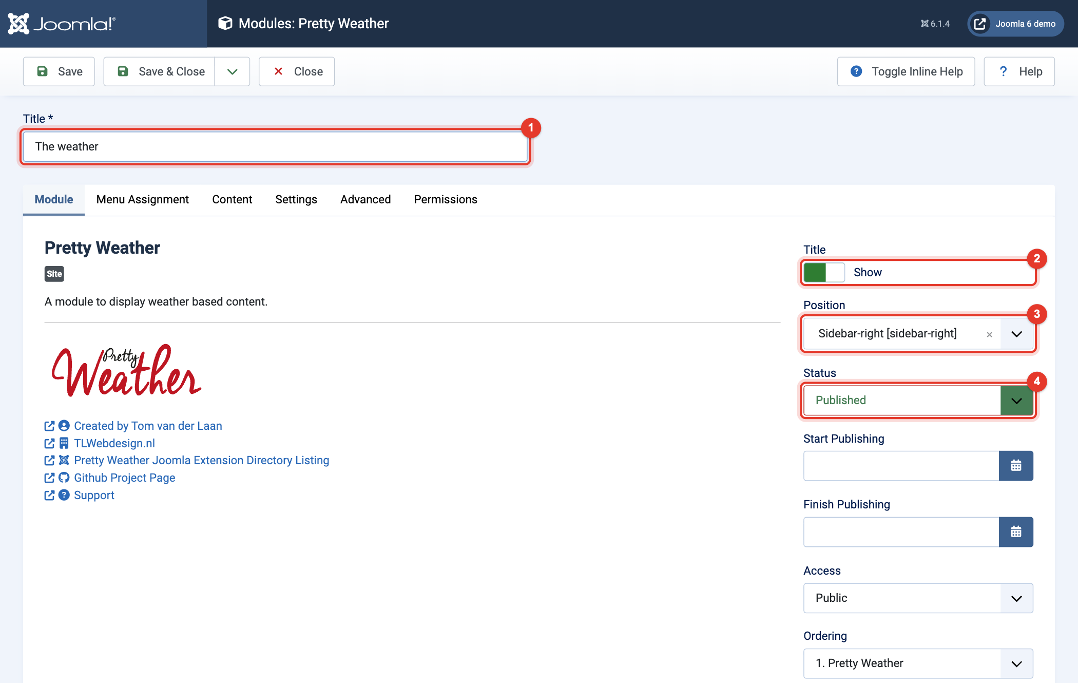Open the Permissions tab
The height and width of the screenshot is (683, 1078).
[x=446, y=199]
